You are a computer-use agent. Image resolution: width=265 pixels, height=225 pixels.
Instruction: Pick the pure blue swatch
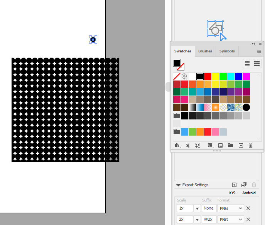point(238,76)
